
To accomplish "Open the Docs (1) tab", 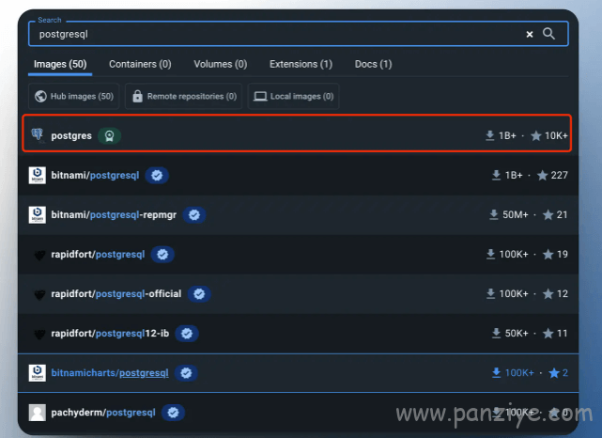I will pyautogui.click(x=373, y=64).
